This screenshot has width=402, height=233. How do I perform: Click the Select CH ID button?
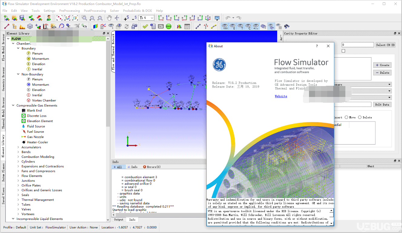pyautogui.click(x=385, y=45)
